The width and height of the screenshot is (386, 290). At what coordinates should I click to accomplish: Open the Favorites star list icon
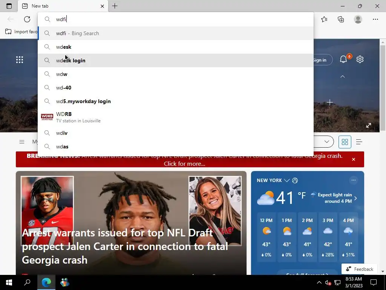point(324,19)
